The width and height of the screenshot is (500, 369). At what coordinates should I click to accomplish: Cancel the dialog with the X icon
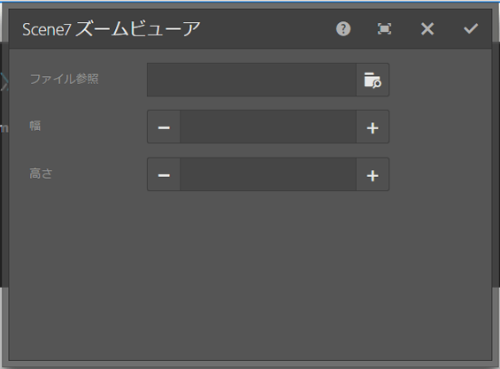tap(427, 29)
